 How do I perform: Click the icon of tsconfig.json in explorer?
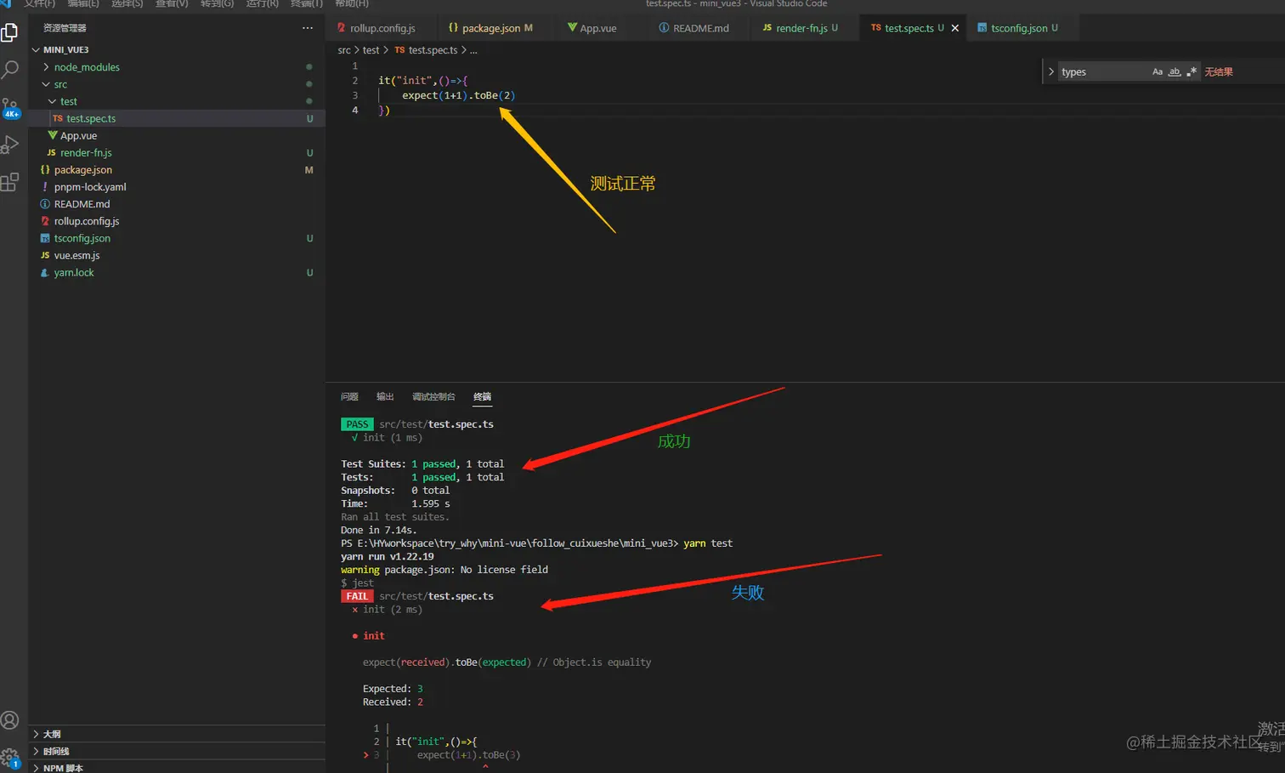(x=45, y=238)
